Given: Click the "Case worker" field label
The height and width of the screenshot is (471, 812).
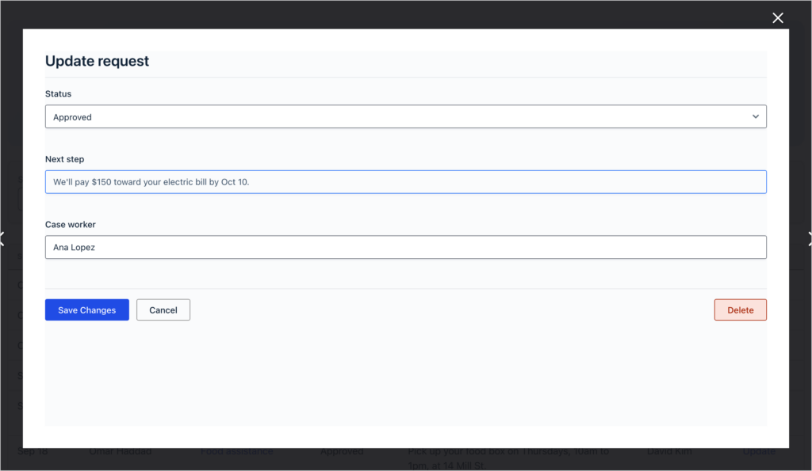Looking at the screenshot, I should tap(71, 224).
